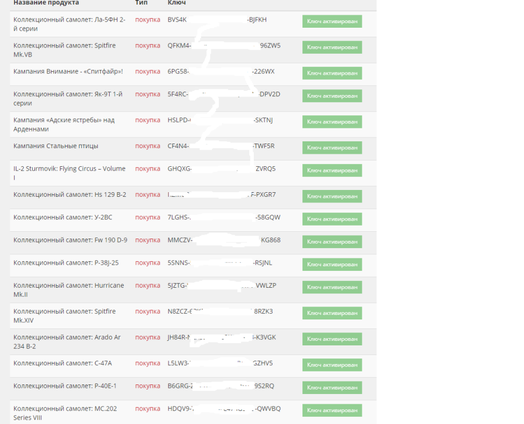Click 'Ключ активирован' for «Адские ястребы» campaign
The width and height of the screenshot is (524, 424).
pos(332,122)
